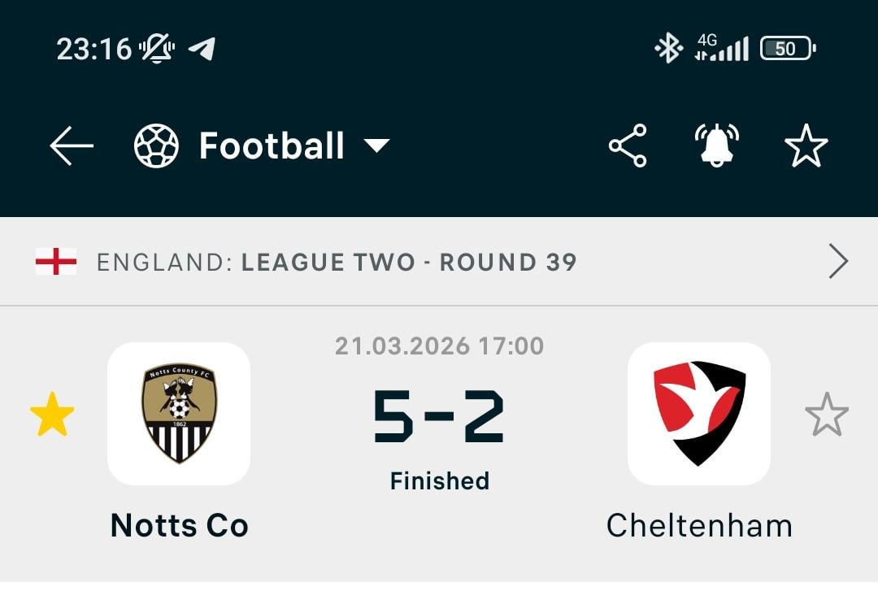The image size is (878, 604).
Task: Tap the England flag icon
Action: pos(56,262)
